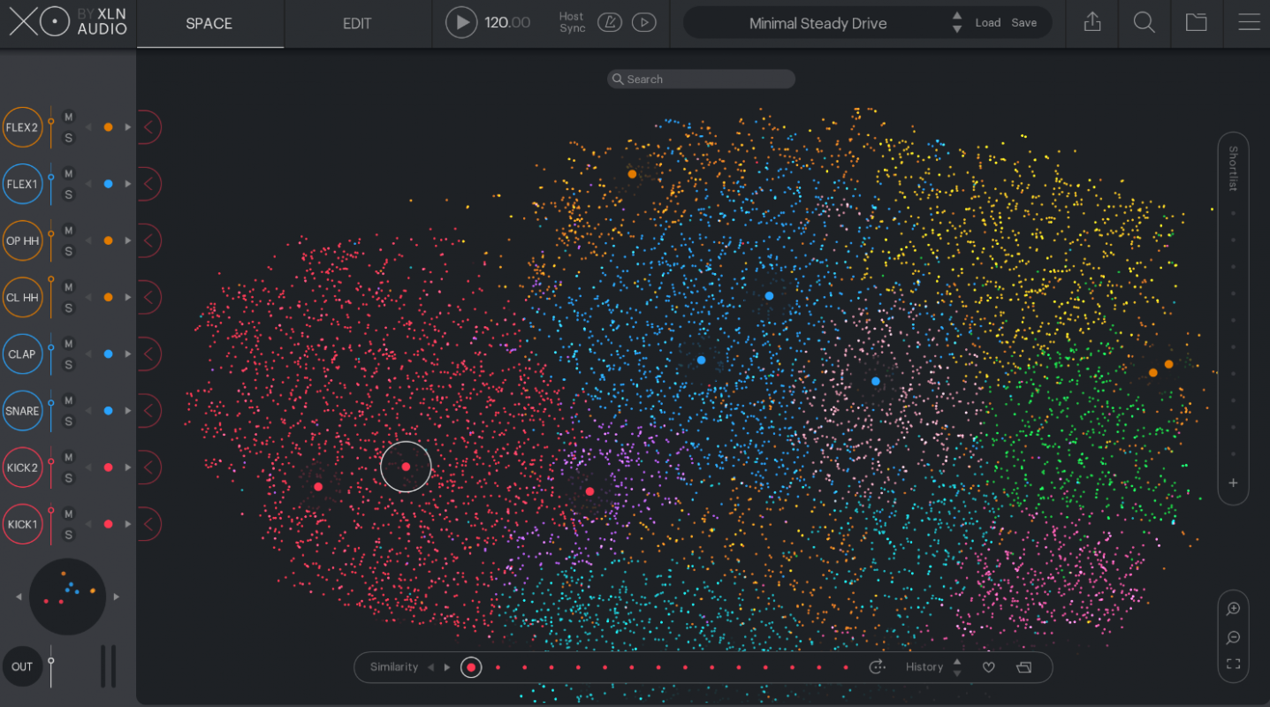
Task: Open the hamburger menu
Action: 1249,22
